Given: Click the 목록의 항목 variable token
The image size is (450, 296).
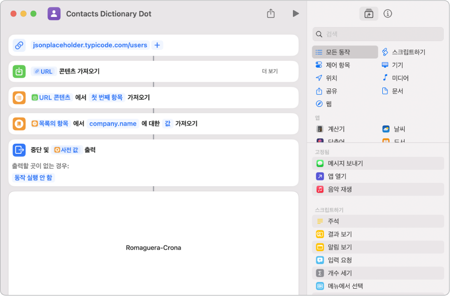Looking at the screenshot, I should pyautogui.click(x=50, y=124).
